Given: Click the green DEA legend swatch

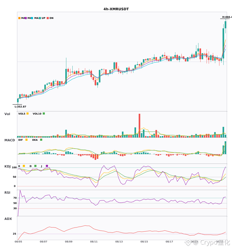Looking at the screenshot, I should point(41,140).
